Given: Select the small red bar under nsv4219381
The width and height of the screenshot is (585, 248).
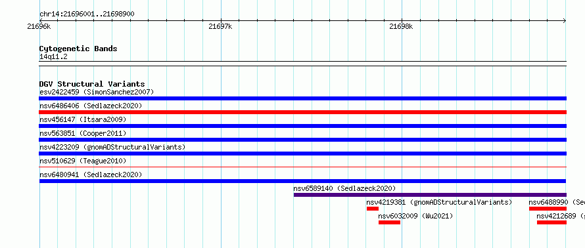Looking at the screenshot, I should [x=372, y=209].
